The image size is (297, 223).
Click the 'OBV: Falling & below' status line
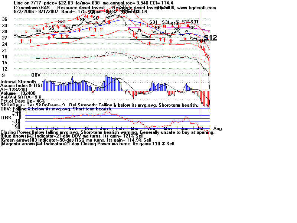click(x=56, y=109)
